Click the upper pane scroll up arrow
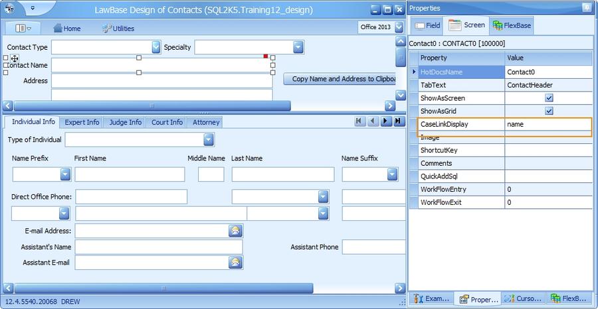 point(401,40)
